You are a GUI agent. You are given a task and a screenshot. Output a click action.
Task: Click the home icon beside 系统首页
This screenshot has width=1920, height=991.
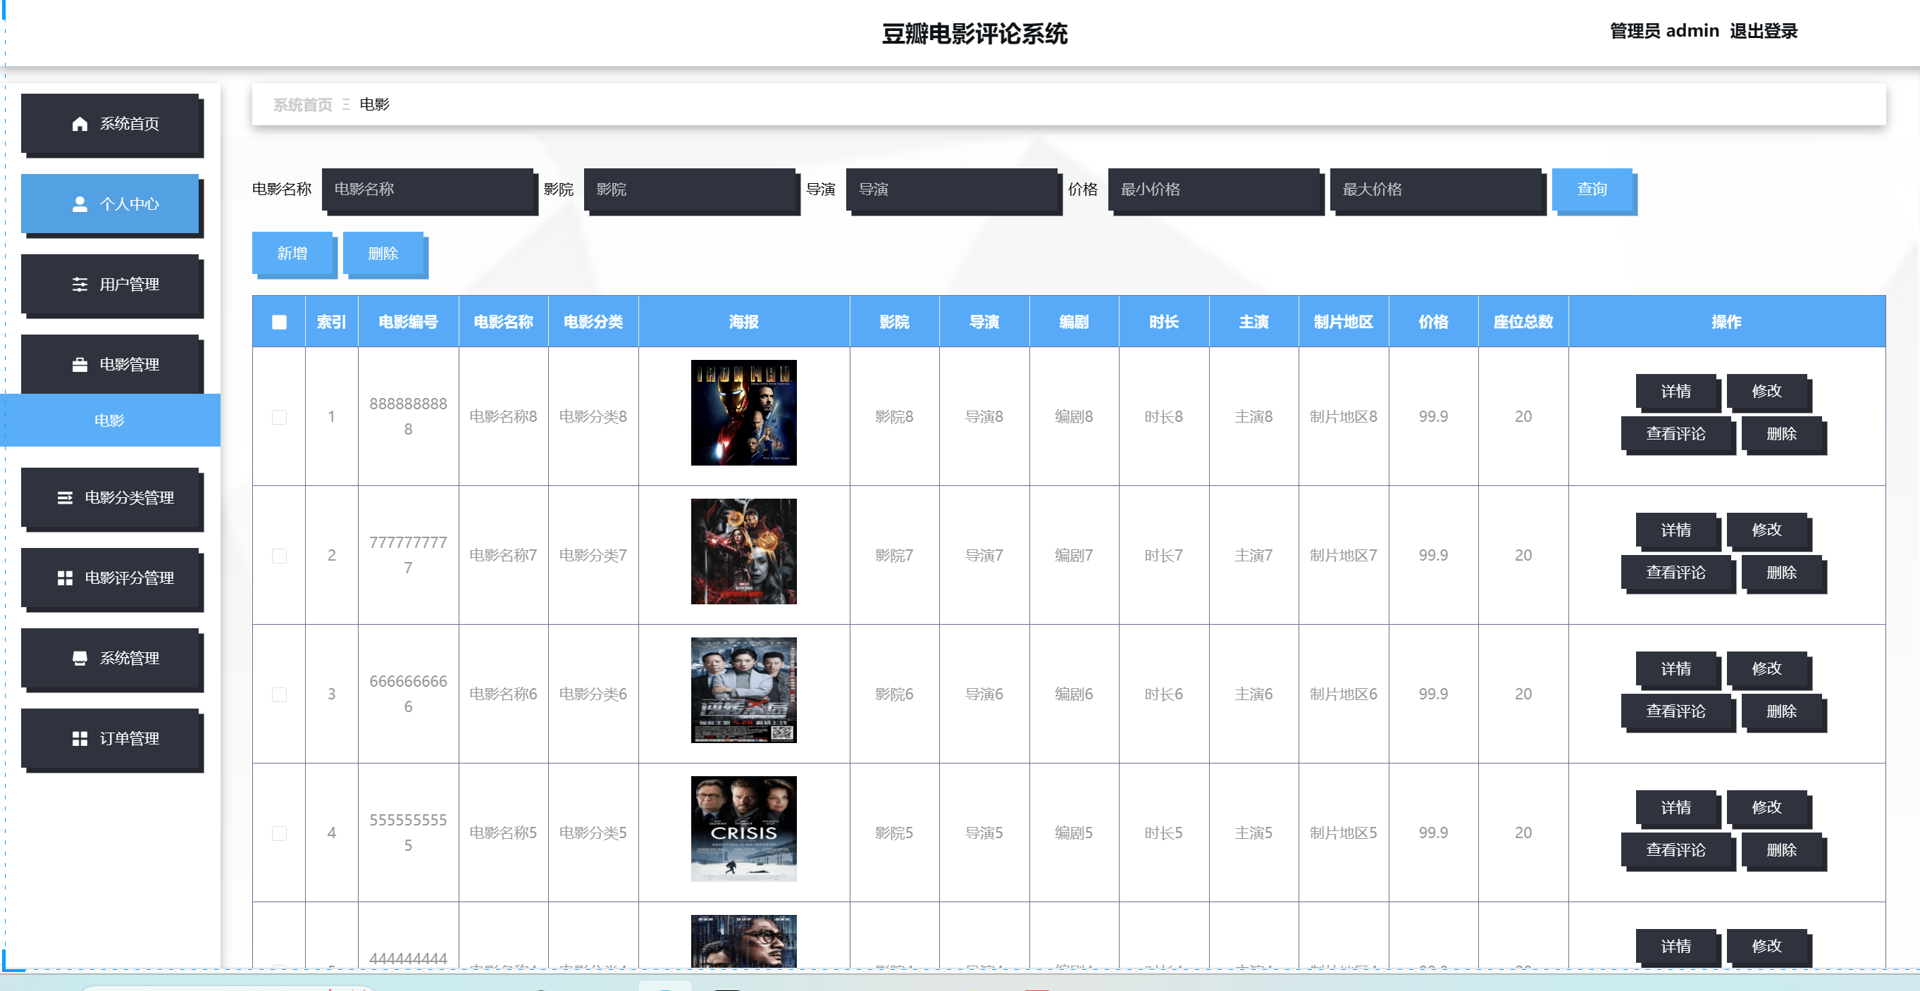80,124
